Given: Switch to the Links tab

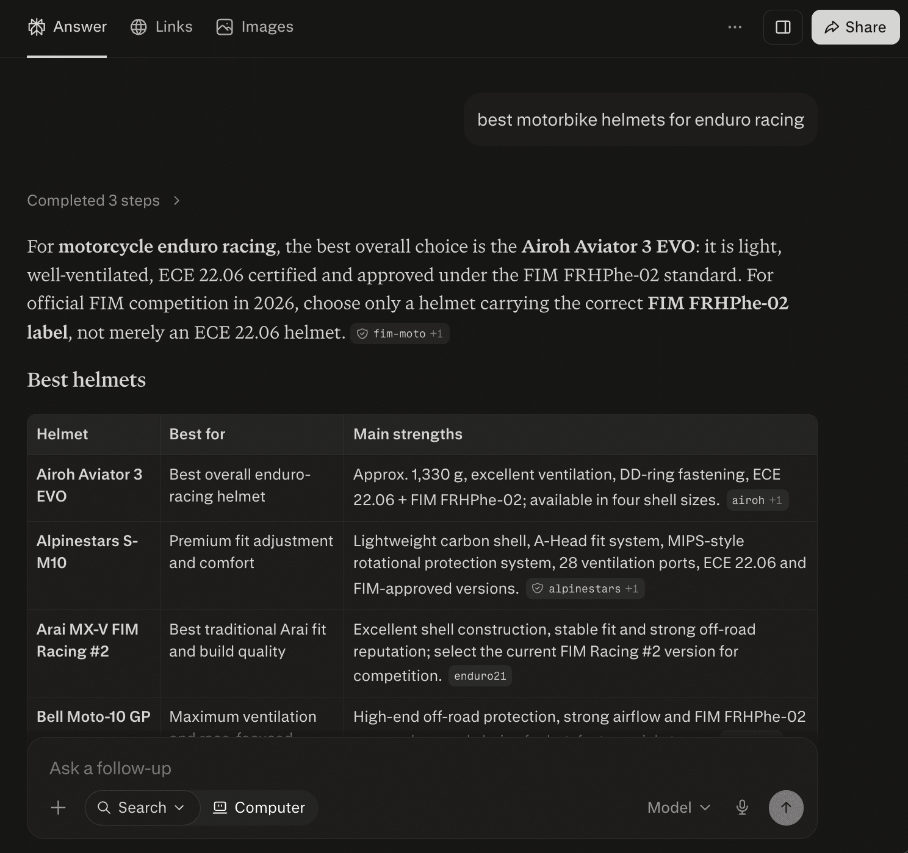Looking at the screenshot, I should [x=162, y=27].
